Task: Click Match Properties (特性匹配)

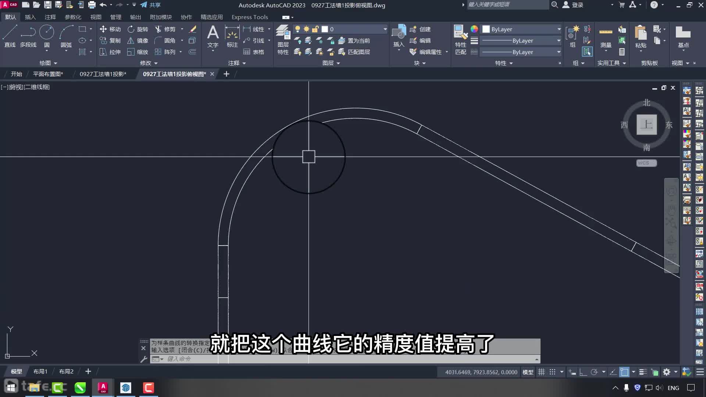Action: click(x=461, y=40)
